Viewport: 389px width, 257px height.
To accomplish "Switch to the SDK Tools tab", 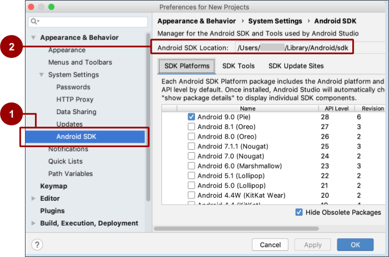I will (x=238, y=66).
